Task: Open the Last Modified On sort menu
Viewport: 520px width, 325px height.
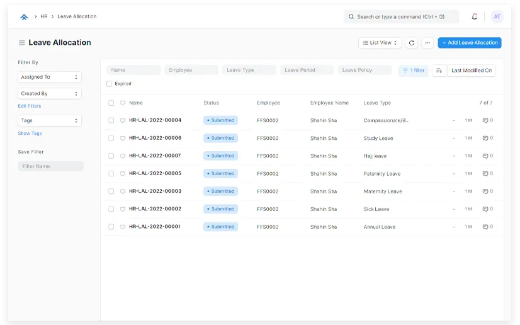Action: pyautogui.click(x=472, y=71)
